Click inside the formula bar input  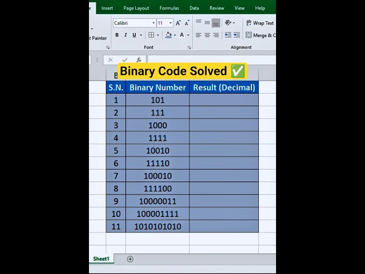(x=212, y=60)
